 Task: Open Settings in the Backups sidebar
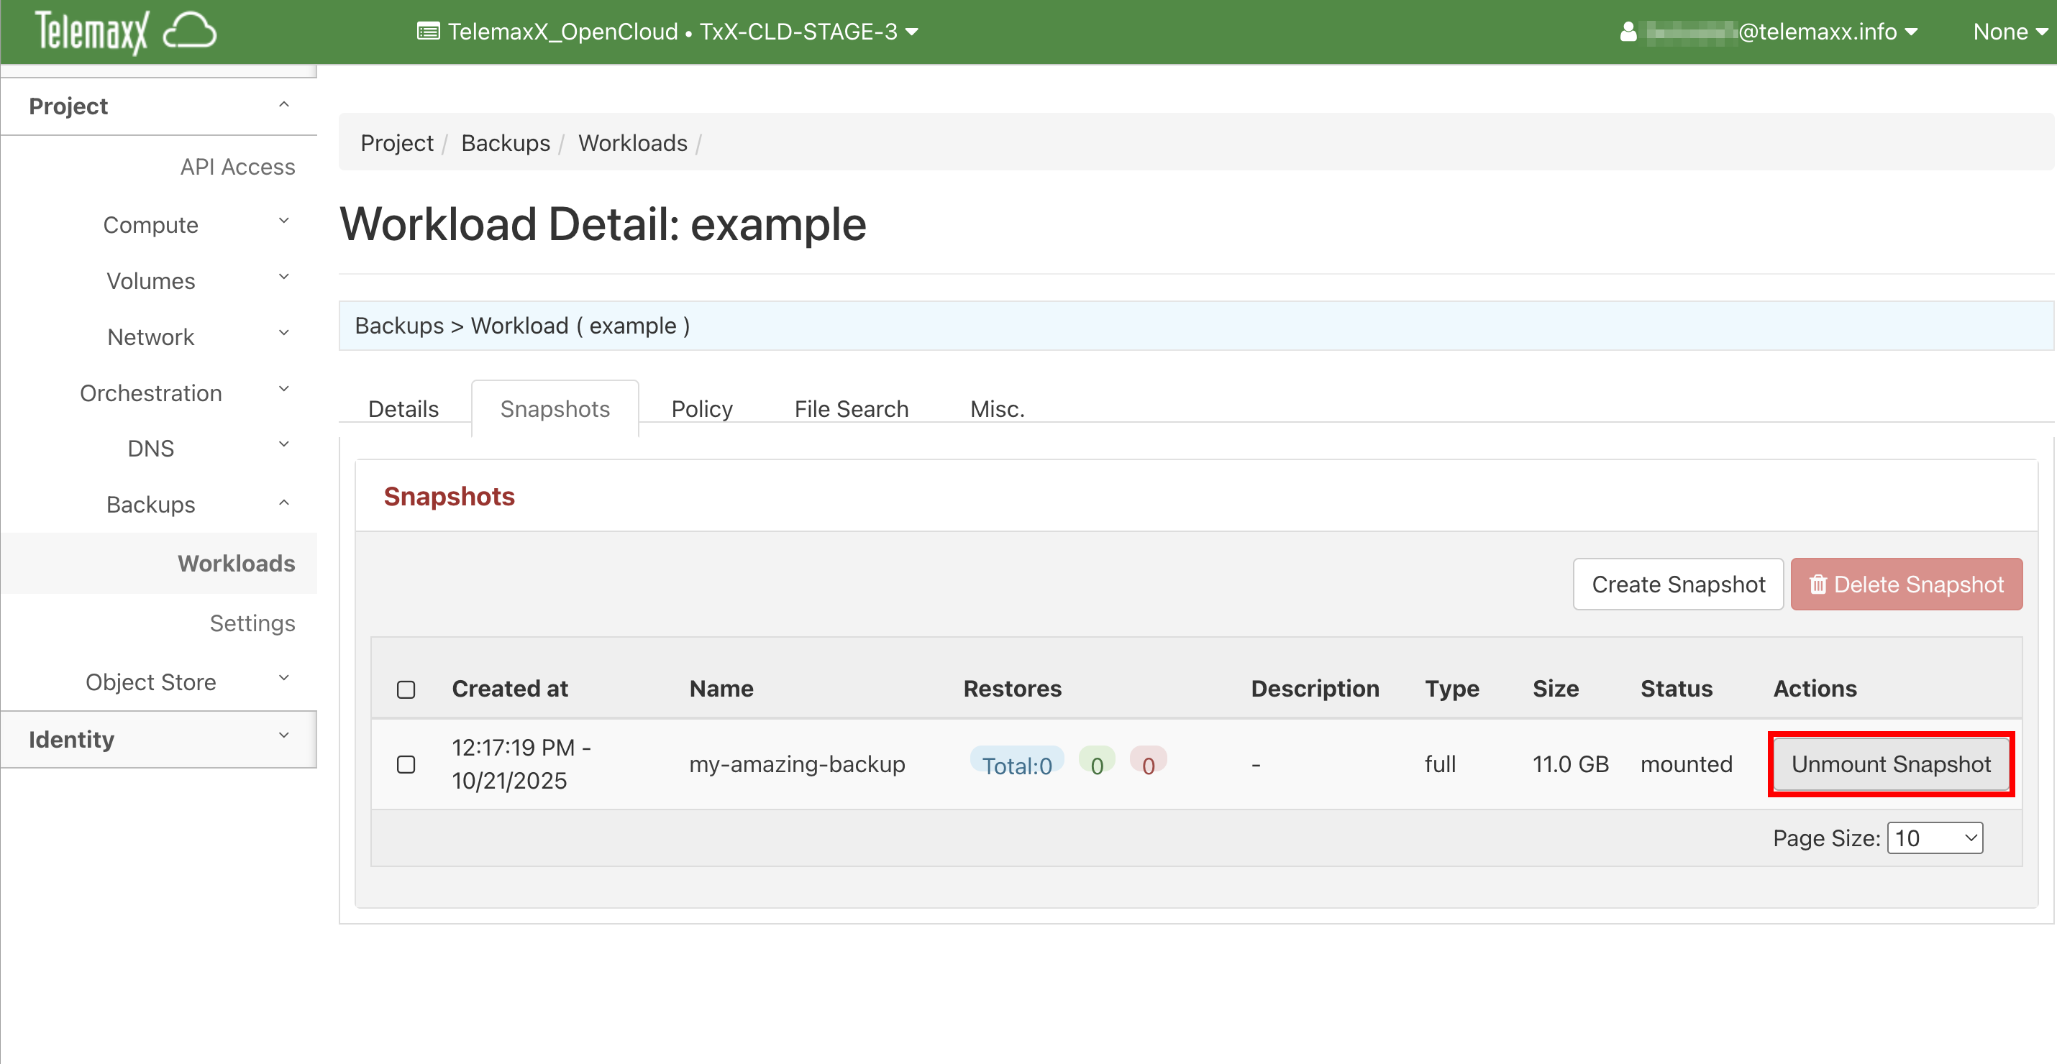coord(252,623)
